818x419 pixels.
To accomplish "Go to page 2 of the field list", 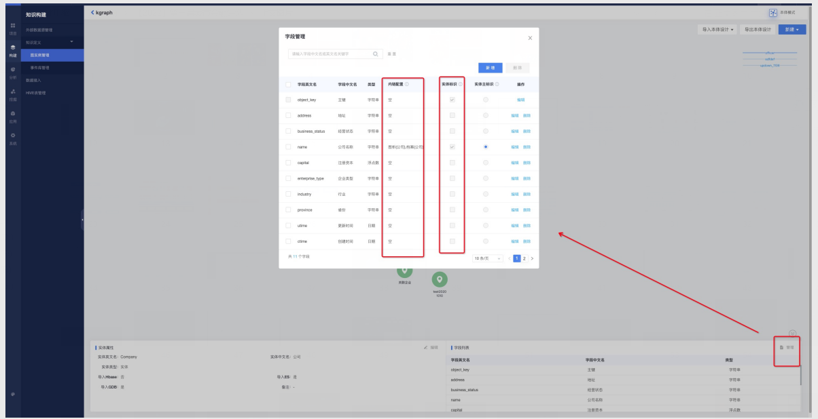I will [x=524, y=258].
